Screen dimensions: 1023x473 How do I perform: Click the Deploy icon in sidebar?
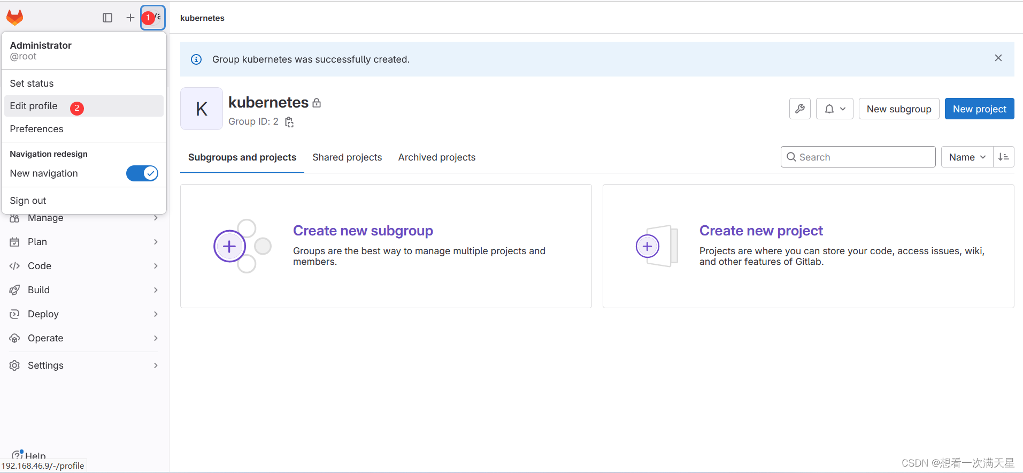pos(14,314)
